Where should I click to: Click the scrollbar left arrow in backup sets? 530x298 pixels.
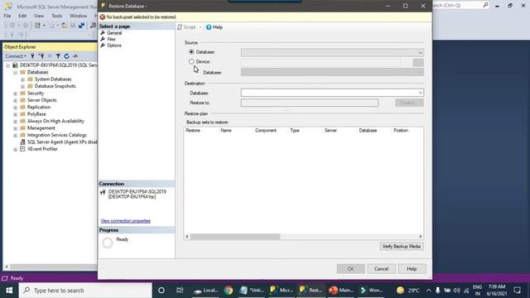coord(187,237)
